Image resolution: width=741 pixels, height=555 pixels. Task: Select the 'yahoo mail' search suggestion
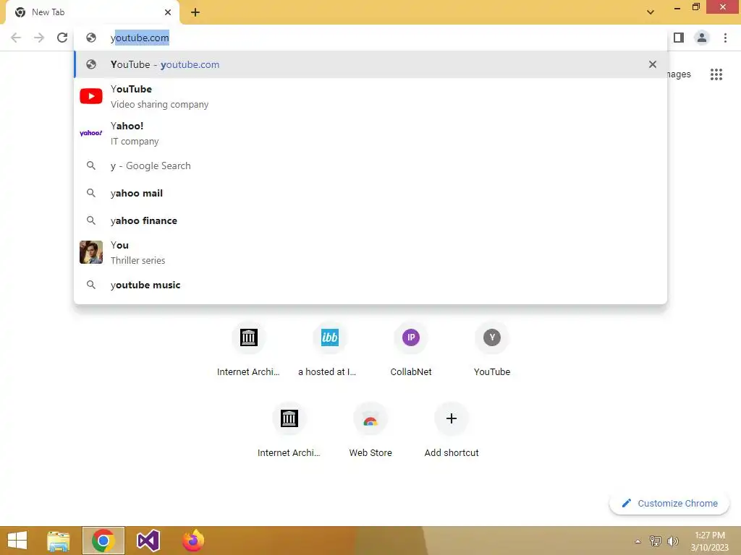370,193
